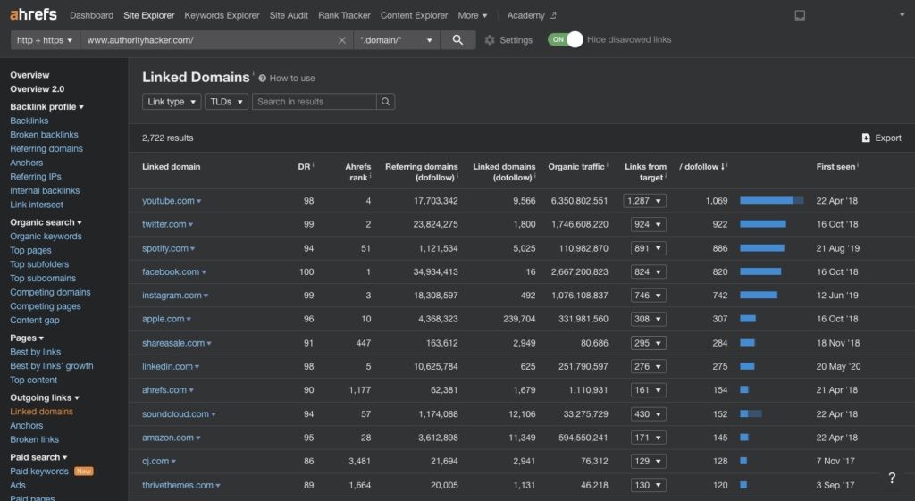Click the Search in results field
915x501 pixels.
(314, 102)
